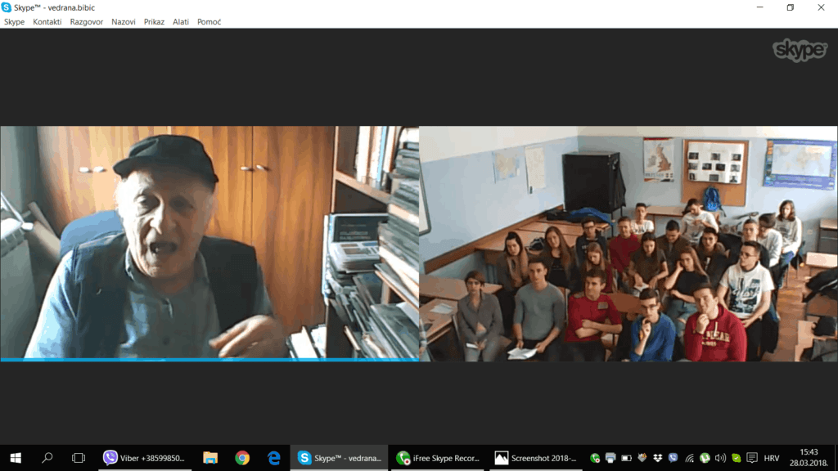This screenshot has height=471, width=838.
Task: Open Microsoft Edge from the taskbar
Action: tap(274, 458)
